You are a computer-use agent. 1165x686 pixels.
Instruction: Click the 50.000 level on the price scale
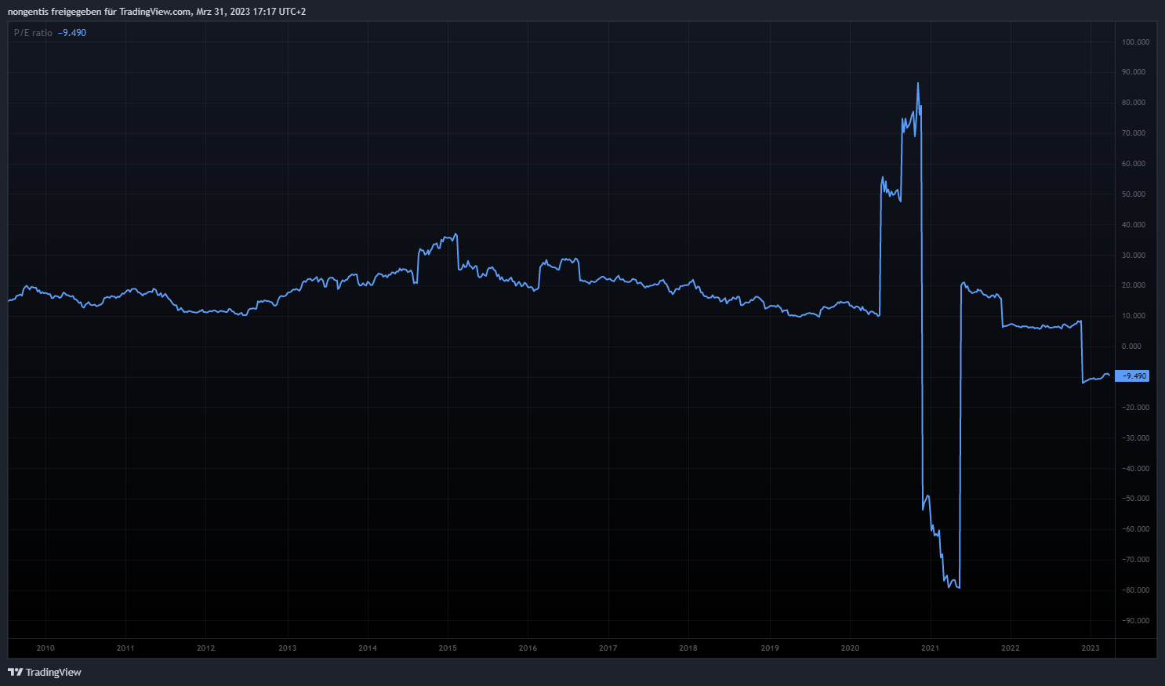[x=1134, y=194]
